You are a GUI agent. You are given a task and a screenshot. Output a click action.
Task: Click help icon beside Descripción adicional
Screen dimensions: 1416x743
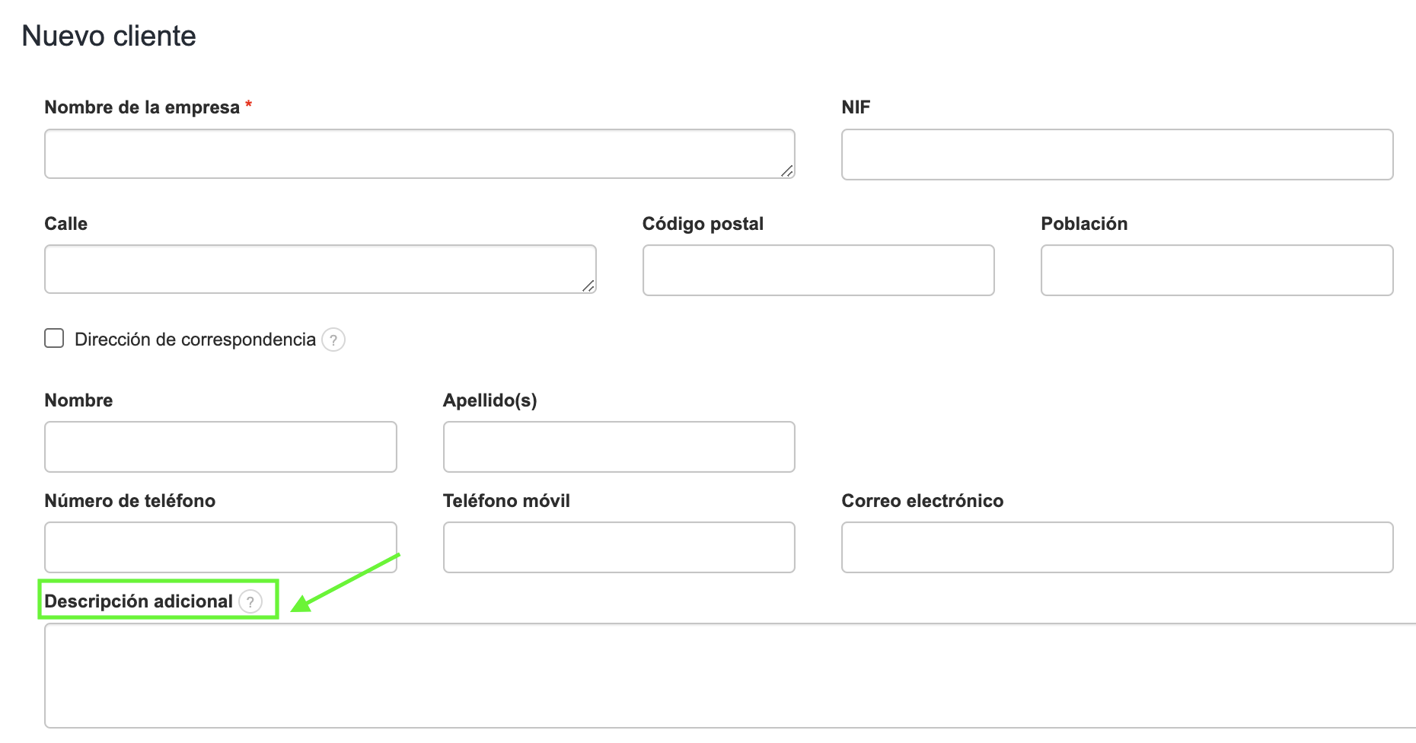point(250,601)
